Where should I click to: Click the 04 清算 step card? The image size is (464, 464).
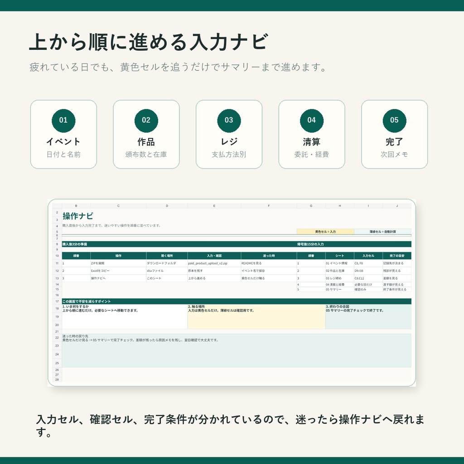click(312, 134)
